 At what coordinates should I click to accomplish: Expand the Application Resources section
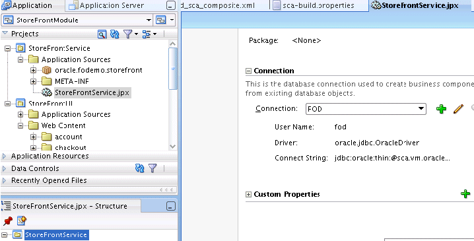point(4,156)
